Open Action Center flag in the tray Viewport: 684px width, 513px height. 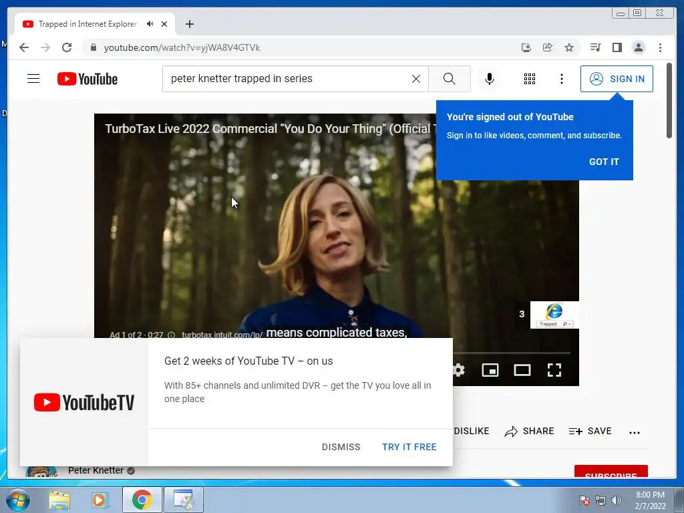pyautogui.click(x=584, y=500)
